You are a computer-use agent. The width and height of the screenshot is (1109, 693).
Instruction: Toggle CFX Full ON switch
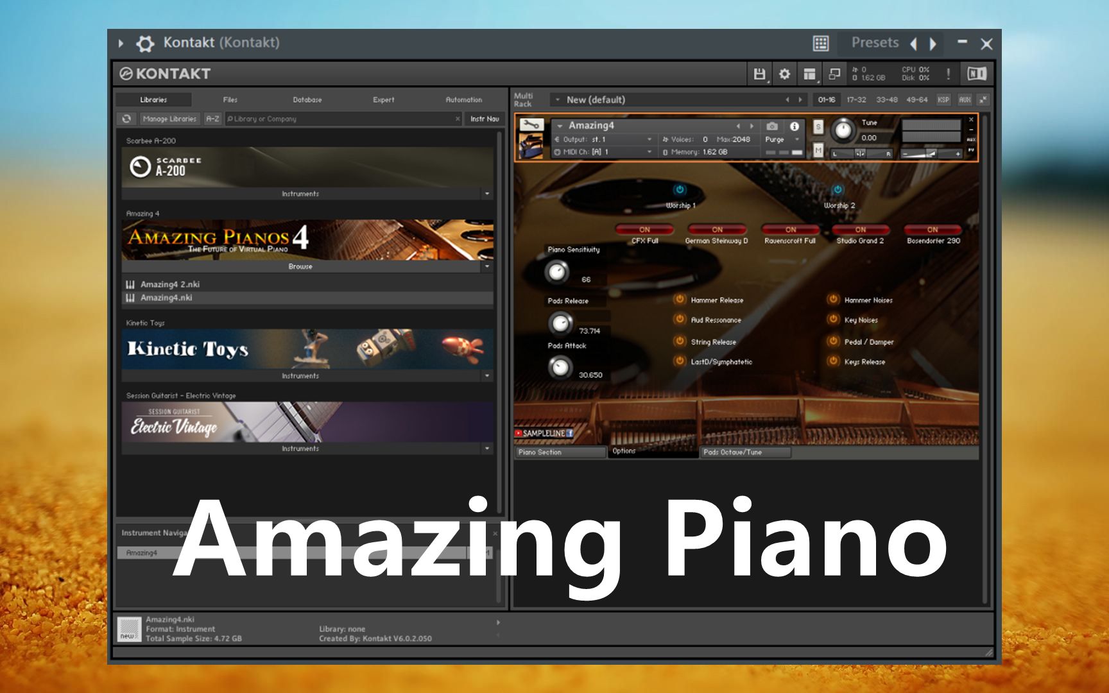coord(644,230)
